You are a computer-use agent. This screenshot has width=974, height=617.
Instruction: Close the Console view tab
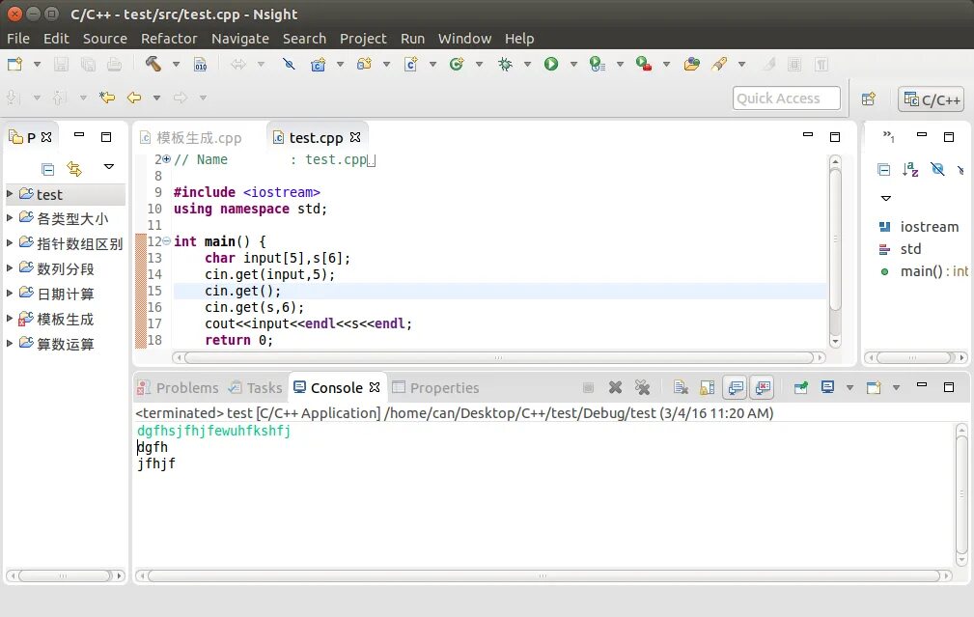click(x=374, y=387)
